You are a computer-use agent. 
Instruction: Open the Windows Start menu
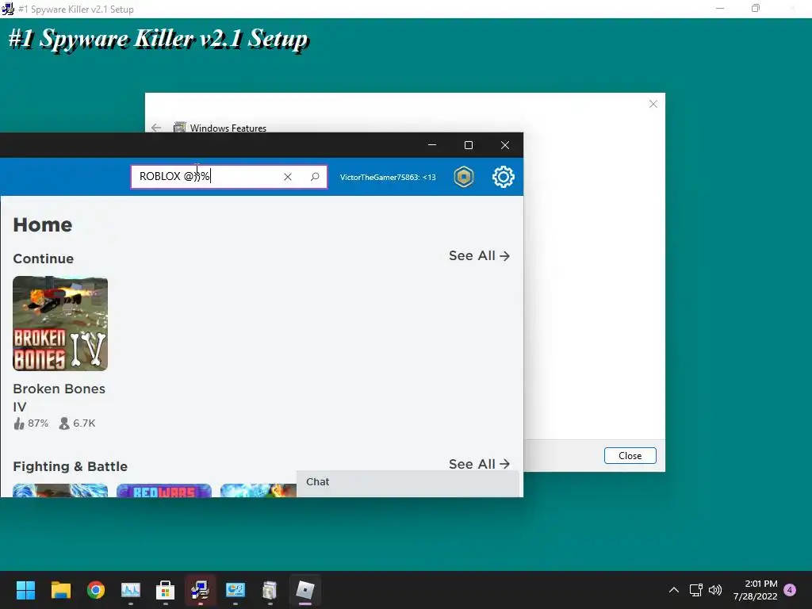[25, 590]
